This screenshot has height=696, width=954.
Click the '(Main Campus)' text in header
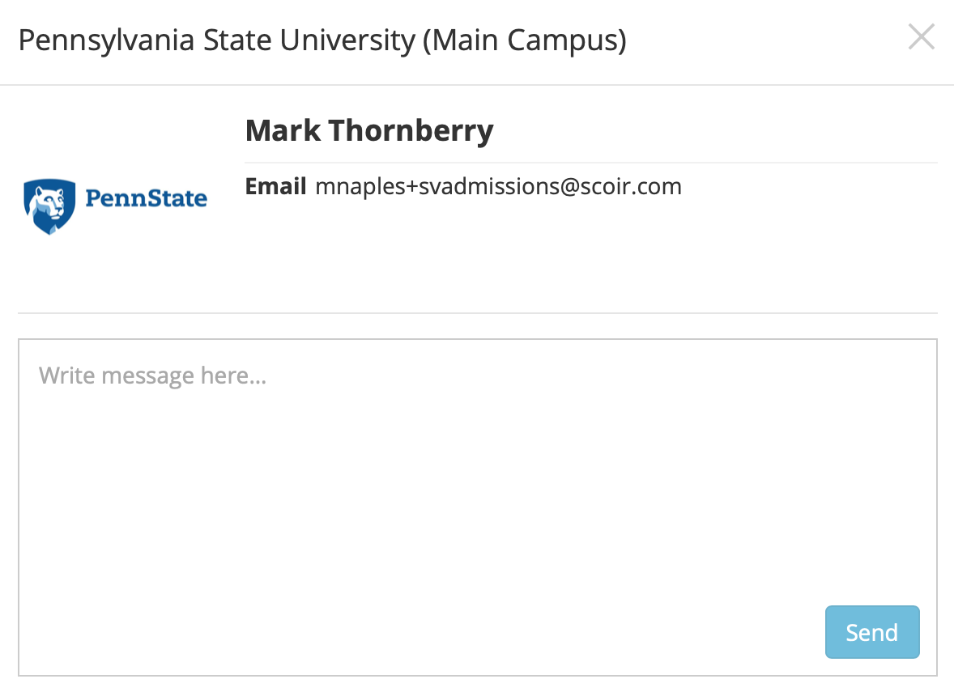tap(525, 40)
